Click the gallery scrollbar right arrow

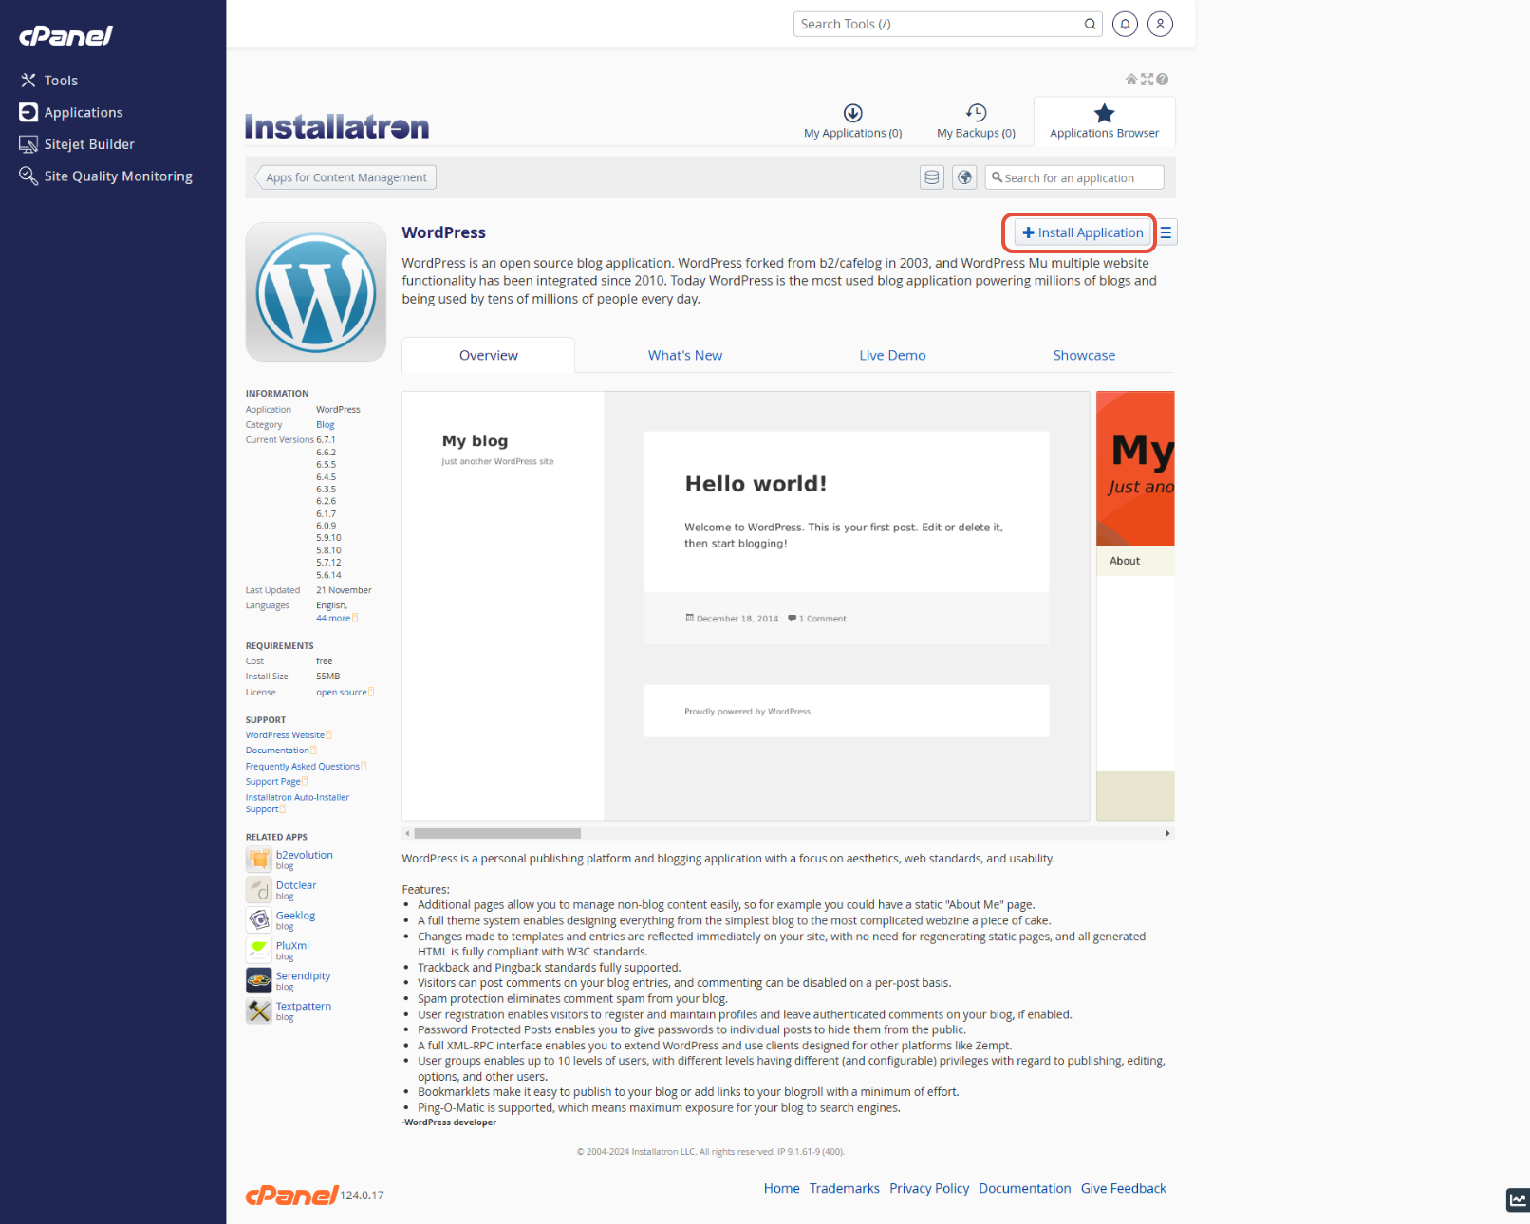(1167, 834)
